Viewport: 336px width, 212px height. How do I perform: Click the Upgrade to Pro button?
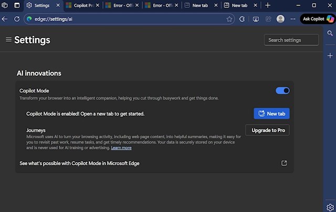coord(267,130)
